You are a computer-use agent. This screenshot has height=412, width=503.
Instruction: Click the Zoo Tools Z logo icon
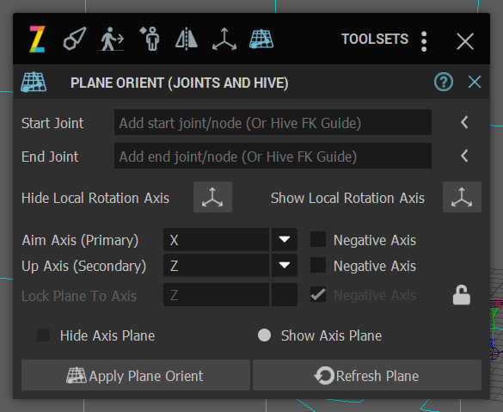click(37, 40)
